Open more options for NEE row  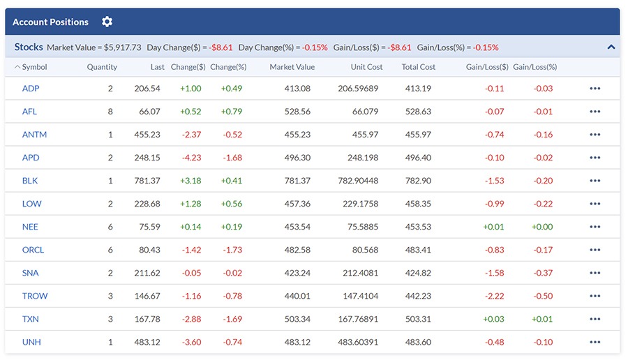[x=595, y=227]
